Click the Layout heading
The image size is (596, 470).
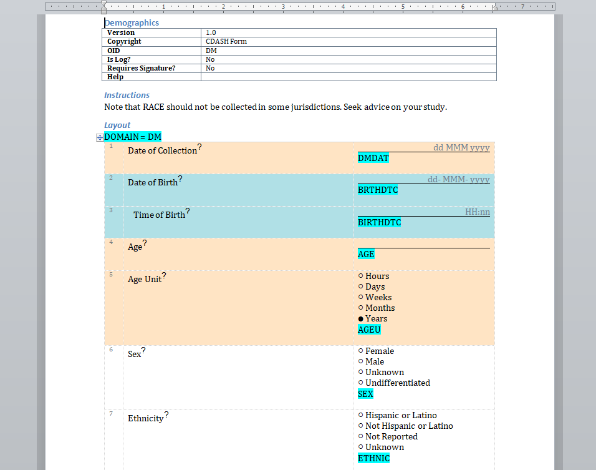click(x=117, y=125)
